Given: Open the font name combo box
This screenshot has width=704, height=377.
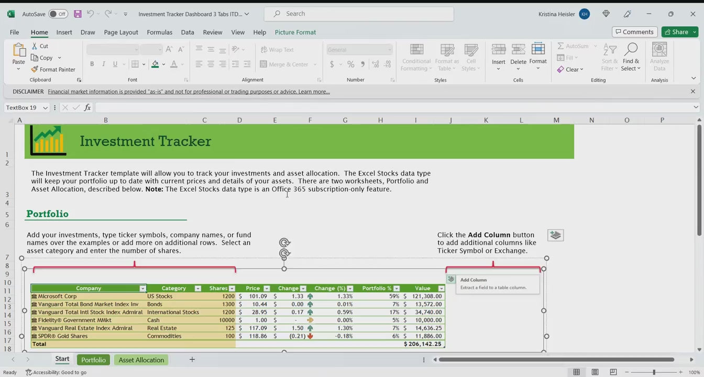Looking at the screenshot, I should tap(113, 50).
